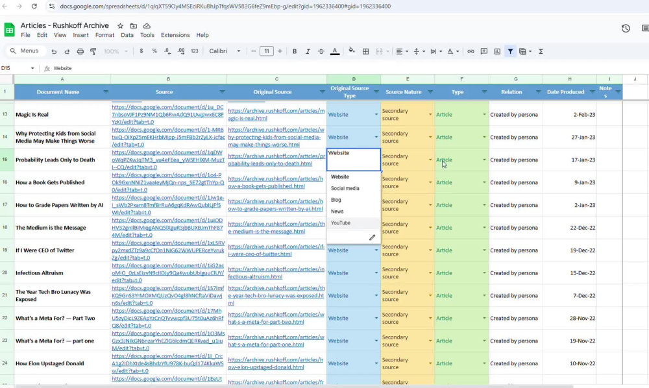Screen dimensions: 649x388
Task: Open infectious-altruism archive link
Action: tap(276, 273)
